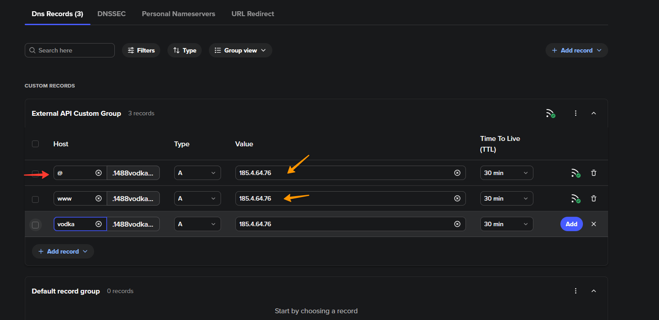Collapse the External API Custom Group section
The width and height of the screenshot is (659, 320).
pyautogui.click(x=594, y=114)
